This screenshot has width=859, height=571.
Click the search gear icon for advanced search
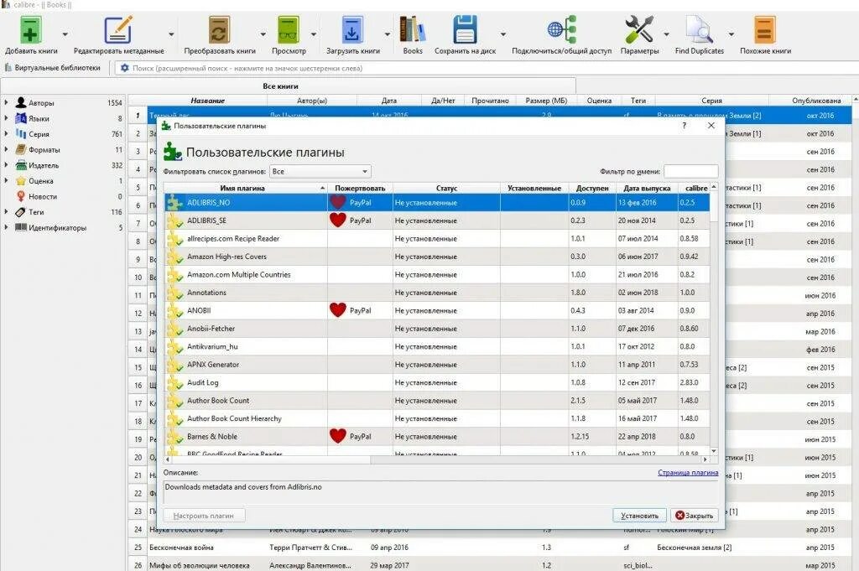[125, 68]
